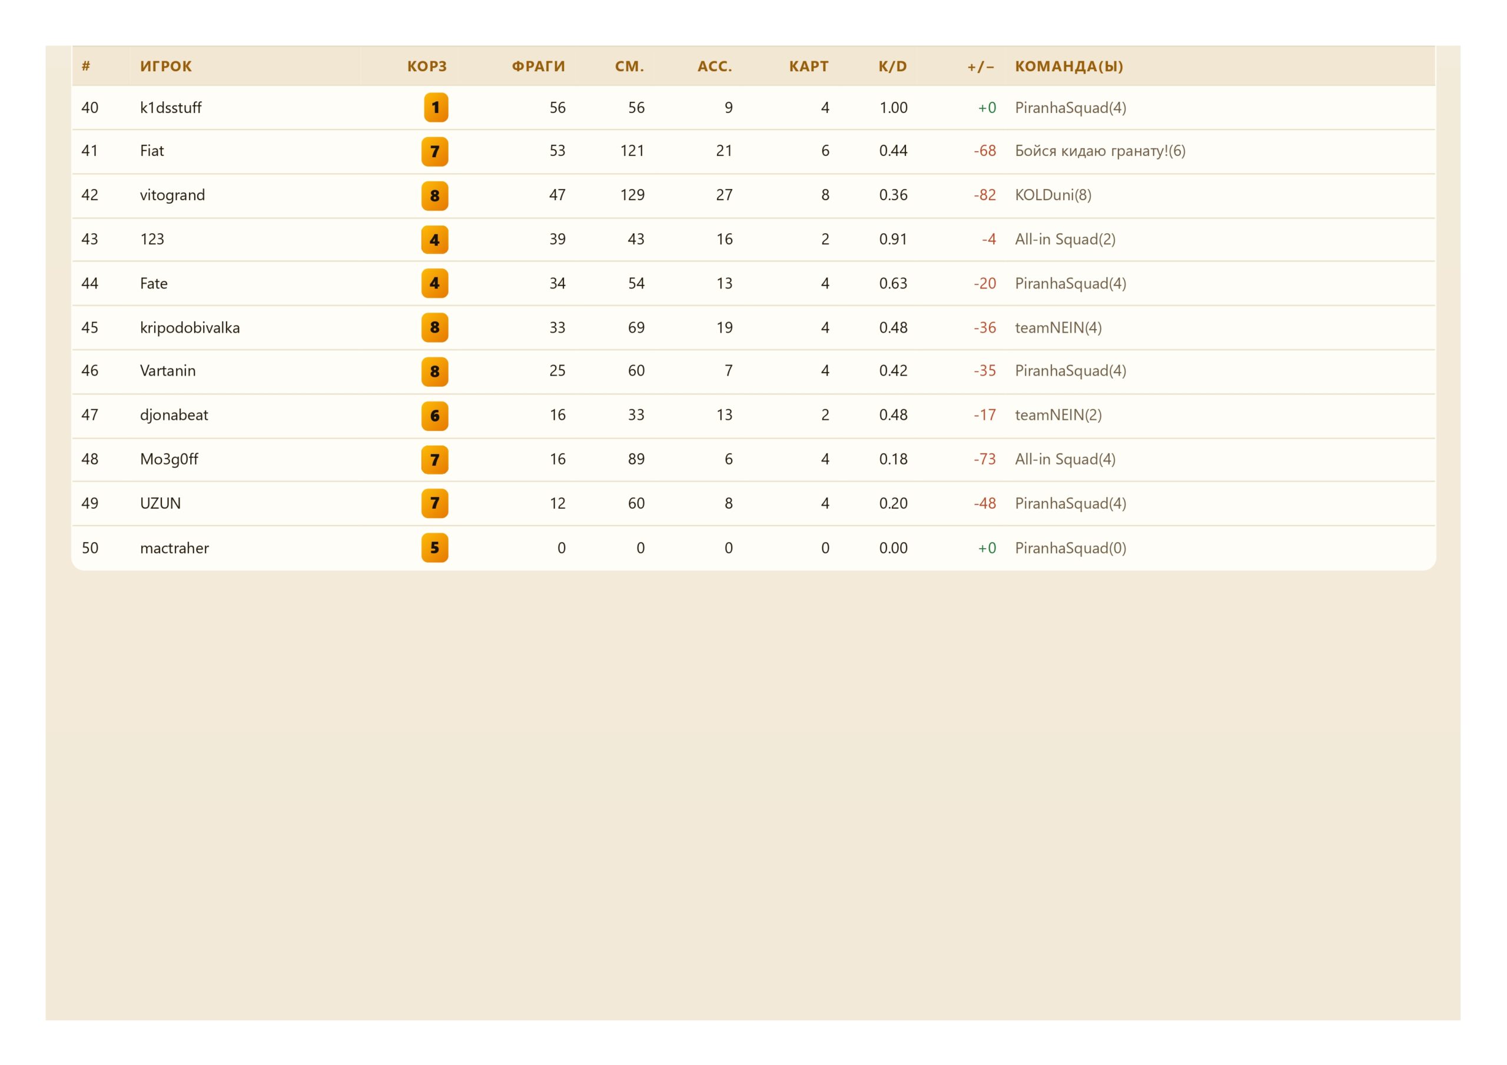1507x1065 pixels.
Task: Click basket badge 8 in kripodobivalka's row
Action: (434, 328)
